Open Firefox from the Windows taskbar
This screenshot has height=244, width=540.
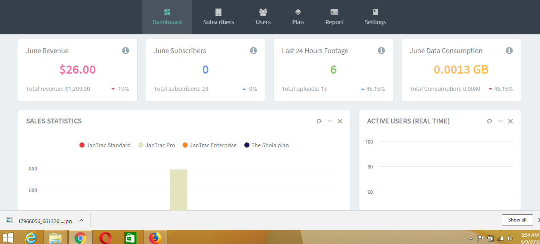(155, 238)
